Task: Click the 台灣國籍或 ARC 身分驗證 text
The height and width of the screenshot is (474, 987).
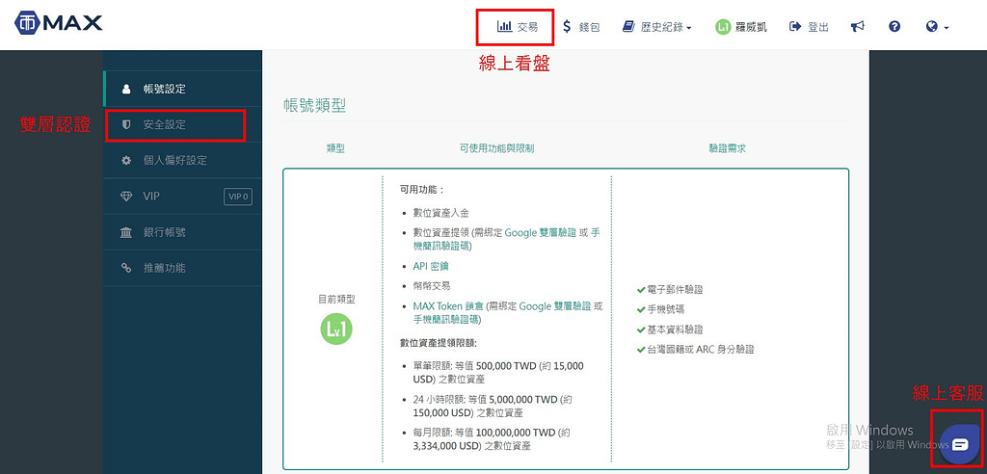Action: [700, 350]
